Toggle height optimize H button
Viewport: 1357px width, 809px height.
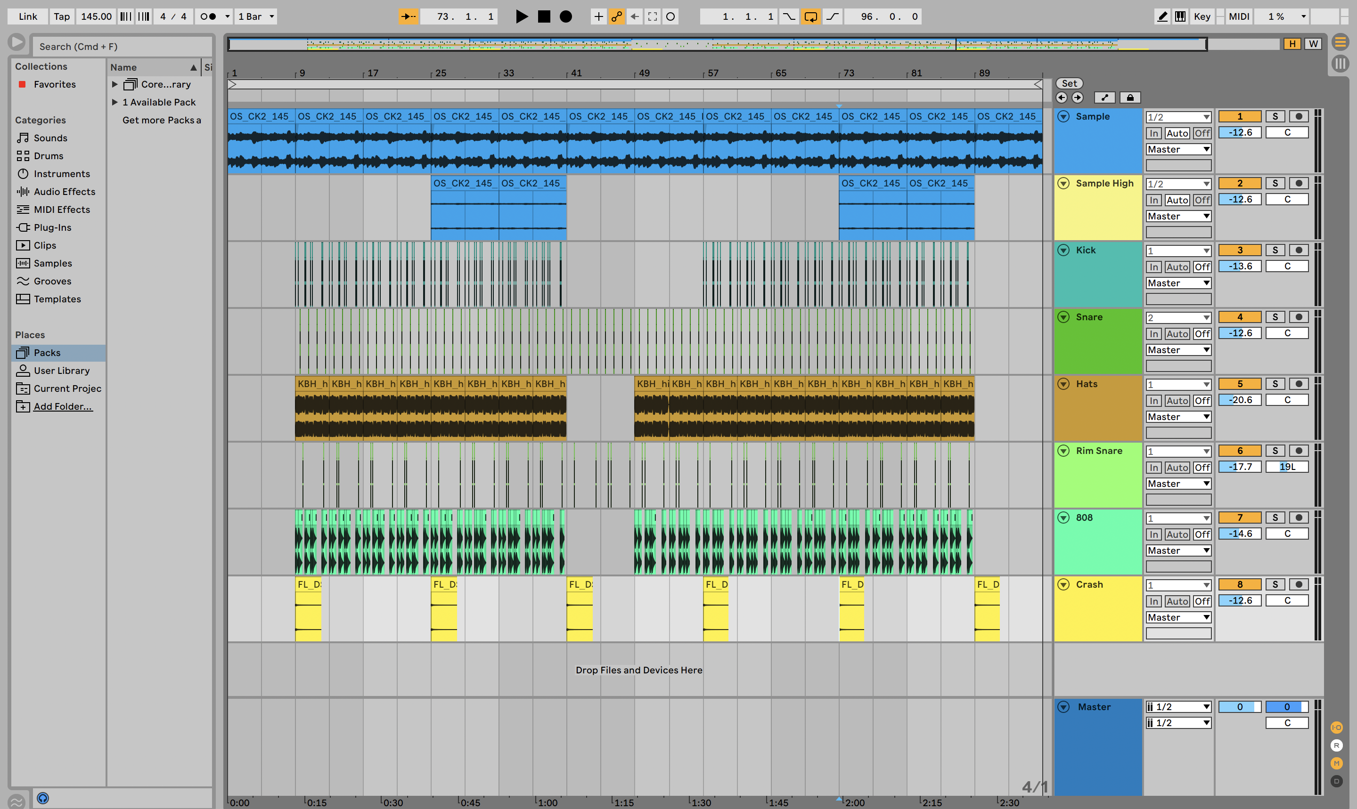point(1292,44)
